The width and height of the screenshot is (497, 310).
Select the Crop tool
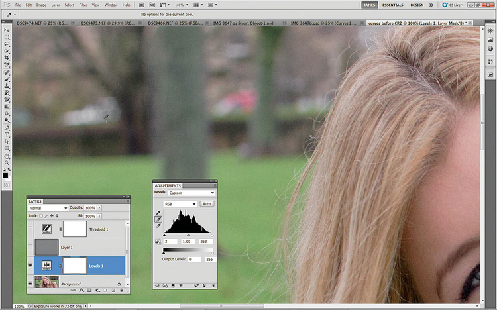click(7, 58)
